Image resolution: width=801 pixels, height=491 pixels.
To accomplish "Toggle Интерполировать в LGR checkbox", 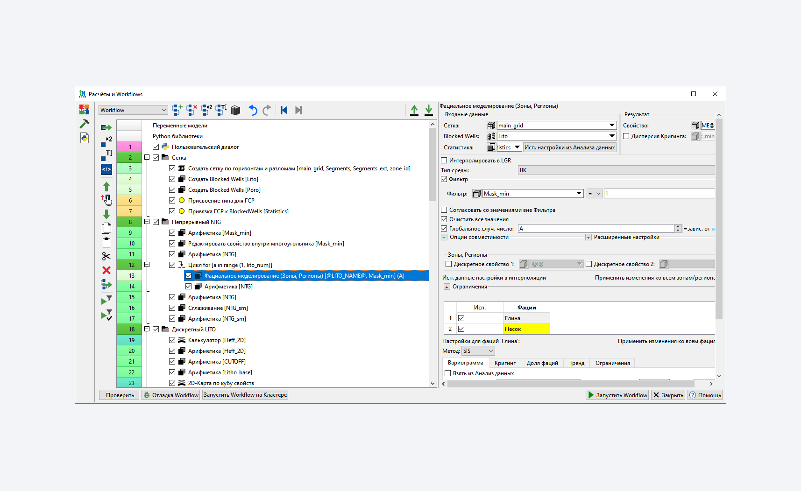I will pos(444,161).
